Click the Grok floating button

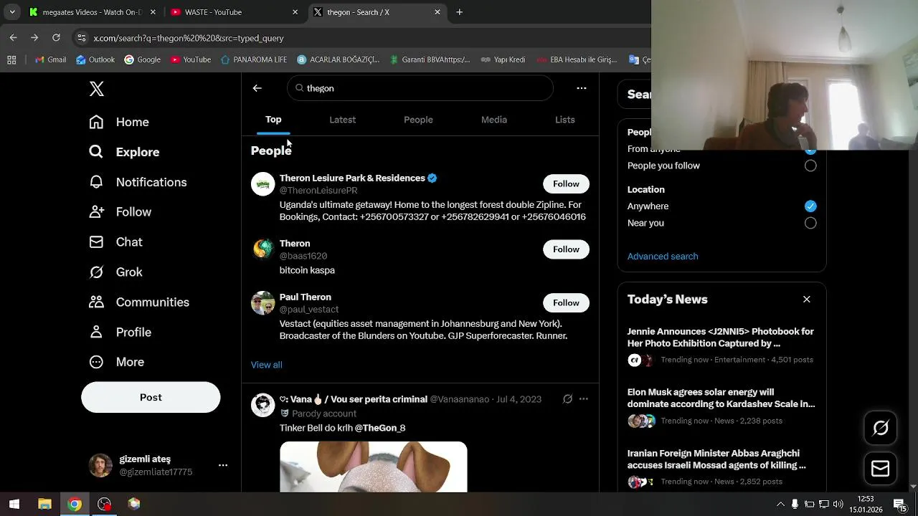(x=881, y=428)
